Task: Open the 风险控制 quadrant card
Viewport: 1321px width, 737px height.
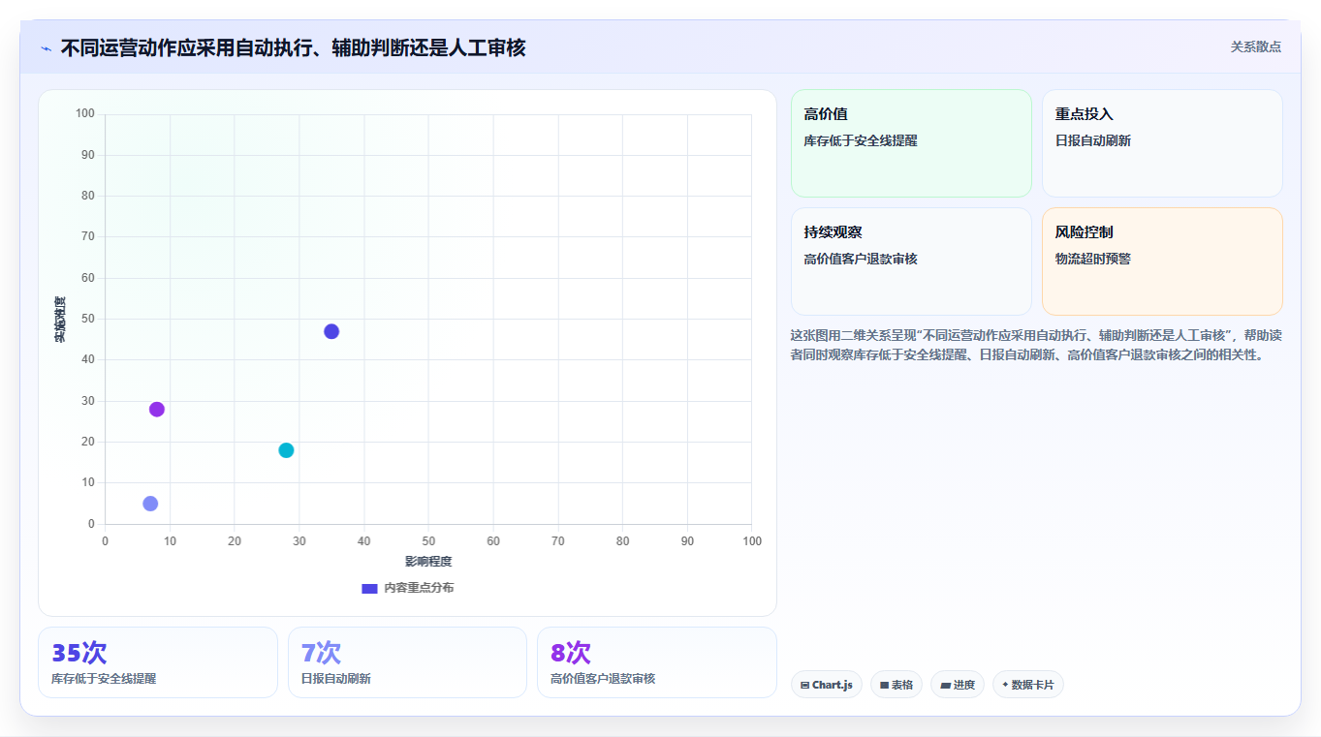Action: [1162, 261]
